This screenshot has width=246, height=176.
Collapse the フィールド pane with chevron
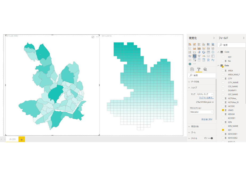244,38
